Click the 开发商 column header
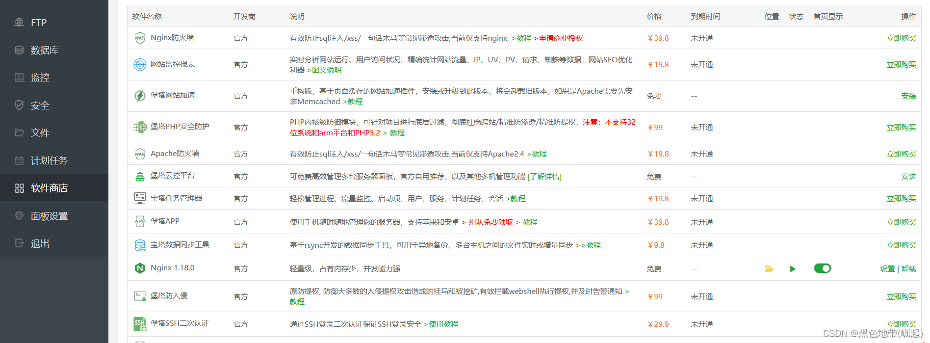This screenshot has width=930, height=343. coord(244,17)
